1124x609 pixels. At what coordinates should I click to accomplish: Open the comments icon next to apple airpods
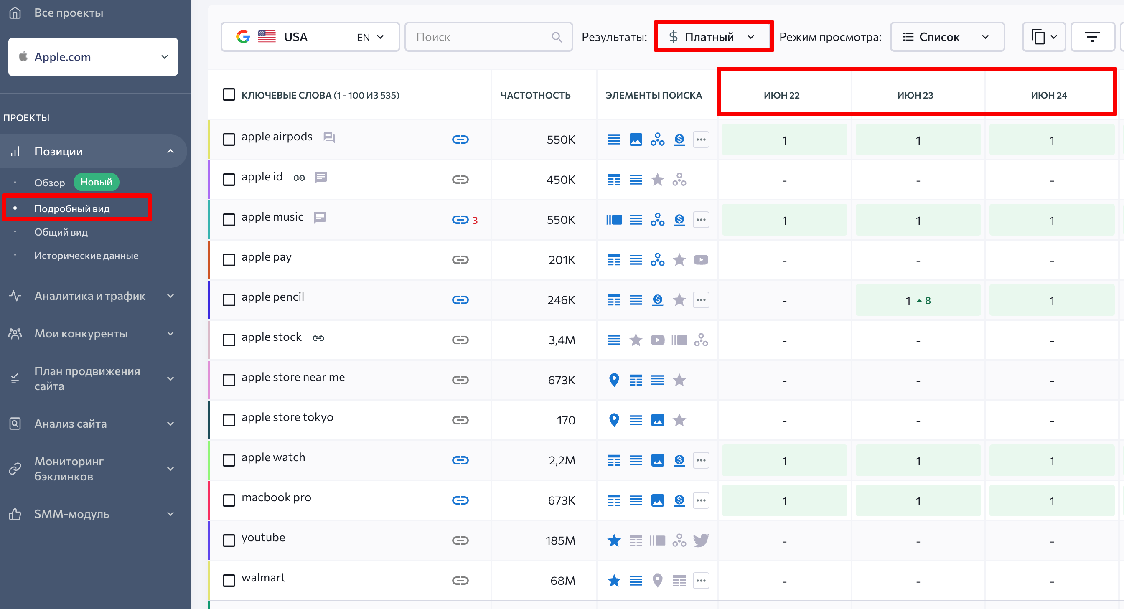pos(329,137)
